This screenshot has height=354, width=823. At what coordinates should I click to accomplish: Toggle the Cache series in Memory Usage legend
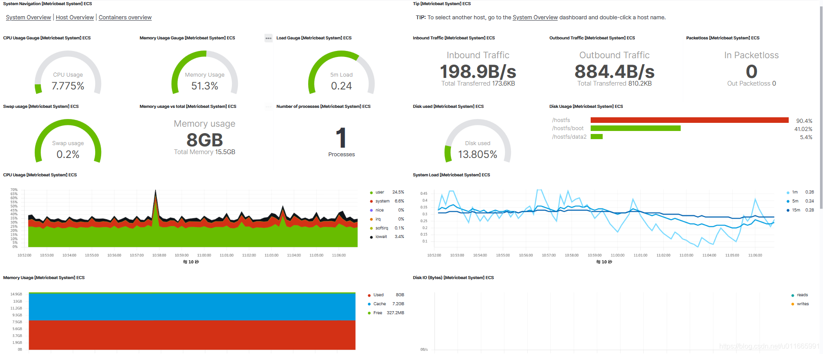point(379,304)
